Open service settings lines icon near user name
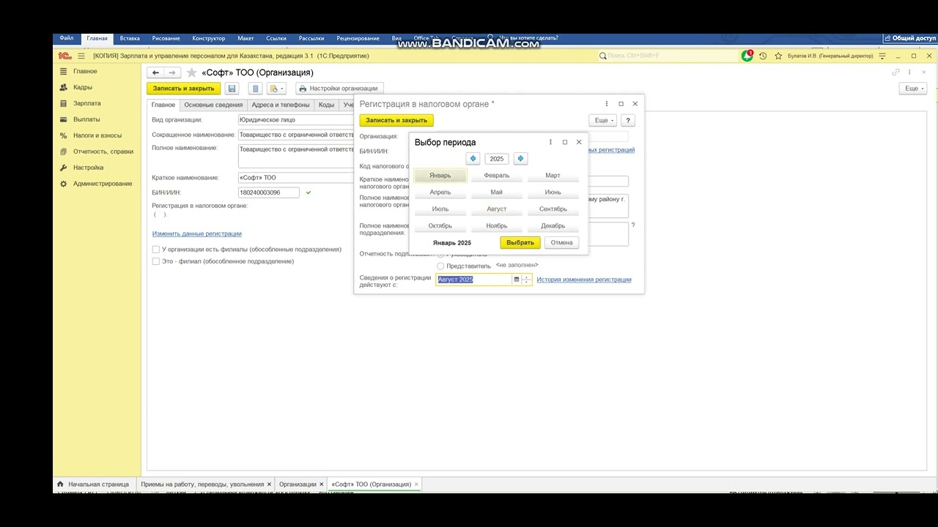 (883, 56)
